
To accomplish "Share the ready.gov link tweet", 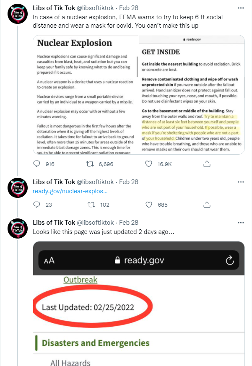I will (x=206, y=205).
